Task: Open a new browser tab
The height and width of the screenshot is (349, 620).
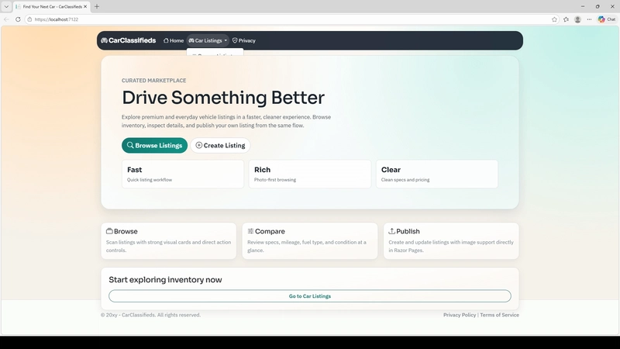Action: pos(97,6)
